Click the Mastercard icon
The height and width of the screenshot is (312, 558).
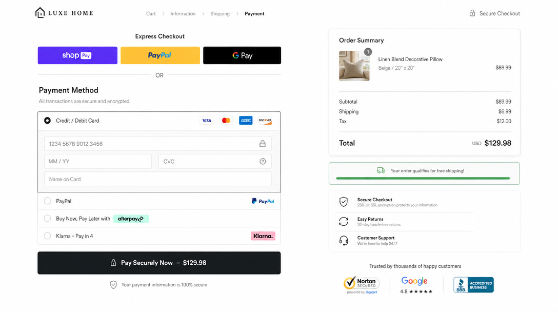(x=226, y=120)
